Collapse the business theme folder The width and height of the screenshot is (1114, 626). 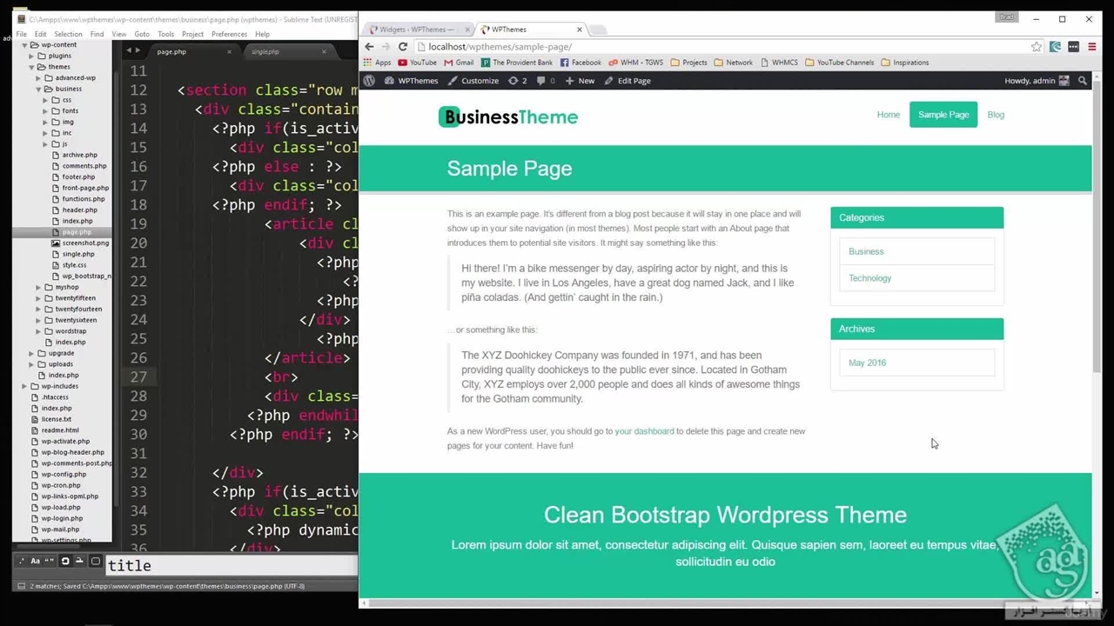[x=39, y=89]
